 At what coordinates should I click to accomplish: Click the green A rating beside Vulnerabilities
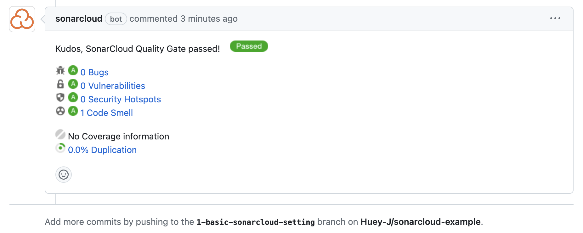coord(73,84)
